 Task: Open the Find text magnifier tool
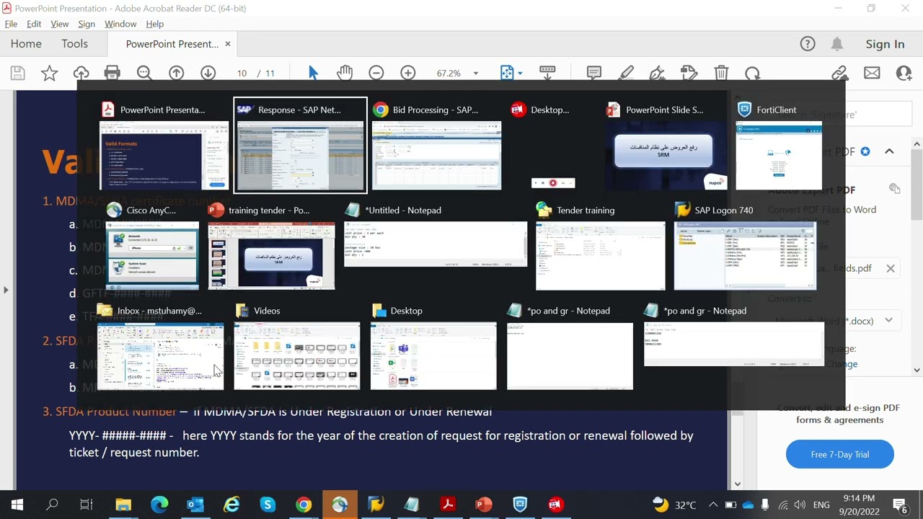pos(144,73)
